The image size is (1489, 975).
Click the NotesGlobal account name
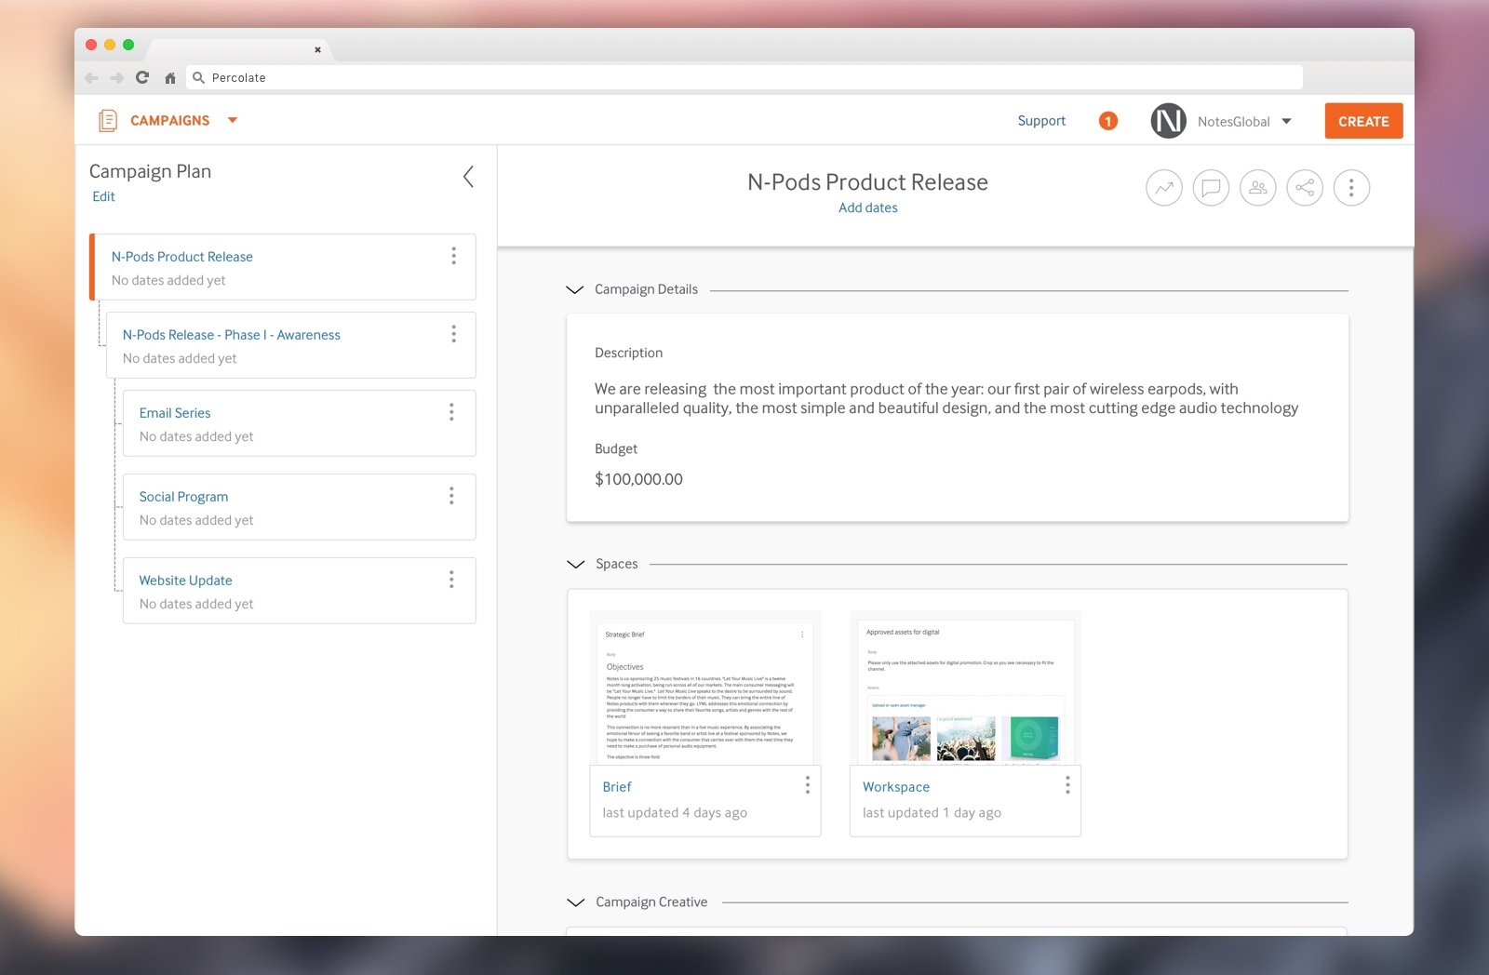pyautogui.click(x=1234, y=122)
